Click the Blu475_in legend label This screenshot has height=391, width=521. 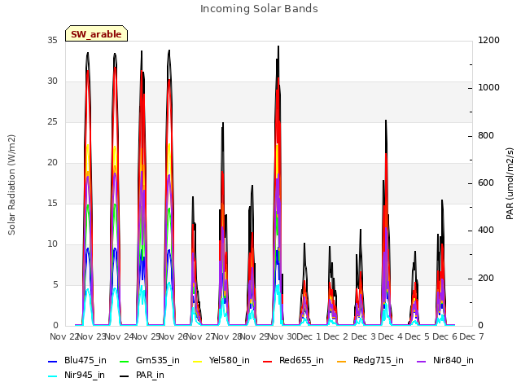(85, 360)
